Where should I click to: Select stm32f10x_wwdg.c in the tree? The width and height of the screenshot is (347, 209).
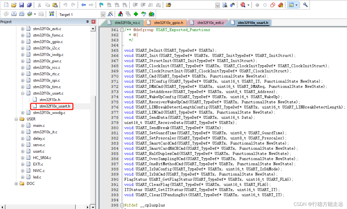49,113
